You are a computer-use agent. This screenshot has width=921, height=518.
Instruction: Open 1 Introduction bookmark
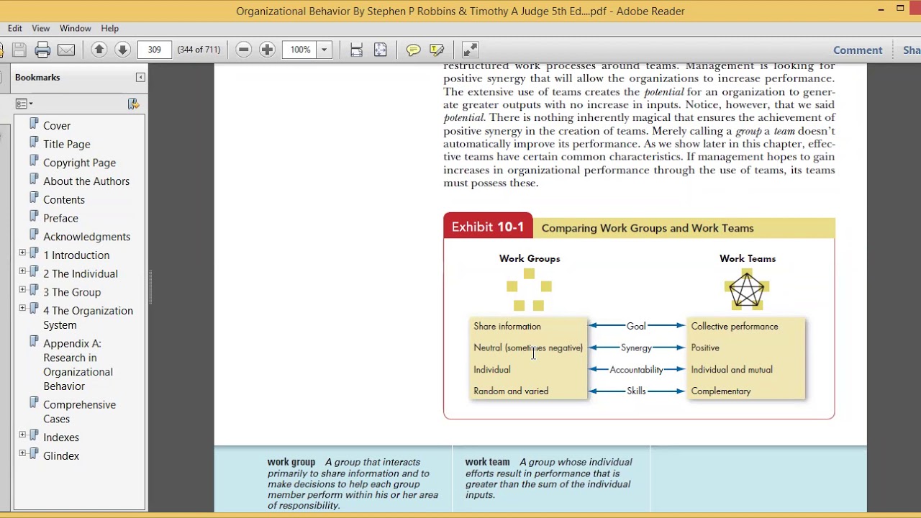[x=76, y=255]
